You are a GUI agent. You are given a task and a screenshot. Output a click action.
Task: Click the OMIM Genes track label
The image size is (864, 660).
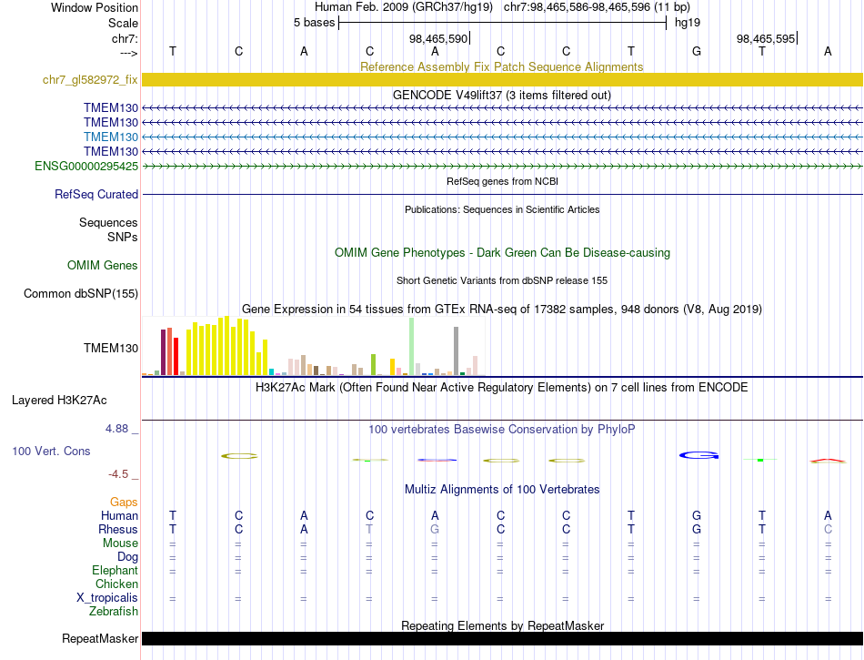pyautogui.click(x=103, y=265)
